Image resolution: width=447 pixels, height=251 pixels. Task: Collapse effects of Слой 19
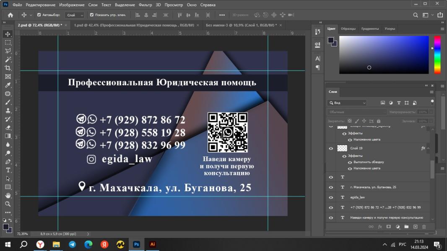(428, 149)
